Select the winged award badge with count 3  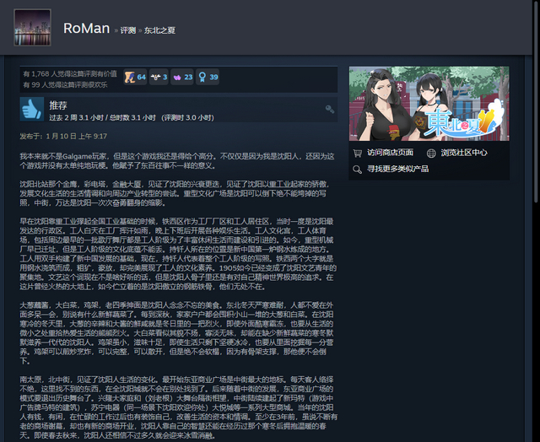pyautogui.click(x=159, y=77)
